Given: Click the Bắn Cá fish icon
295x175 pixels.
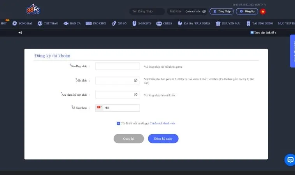Looking at the screenshot, I should tap(66, 23).
